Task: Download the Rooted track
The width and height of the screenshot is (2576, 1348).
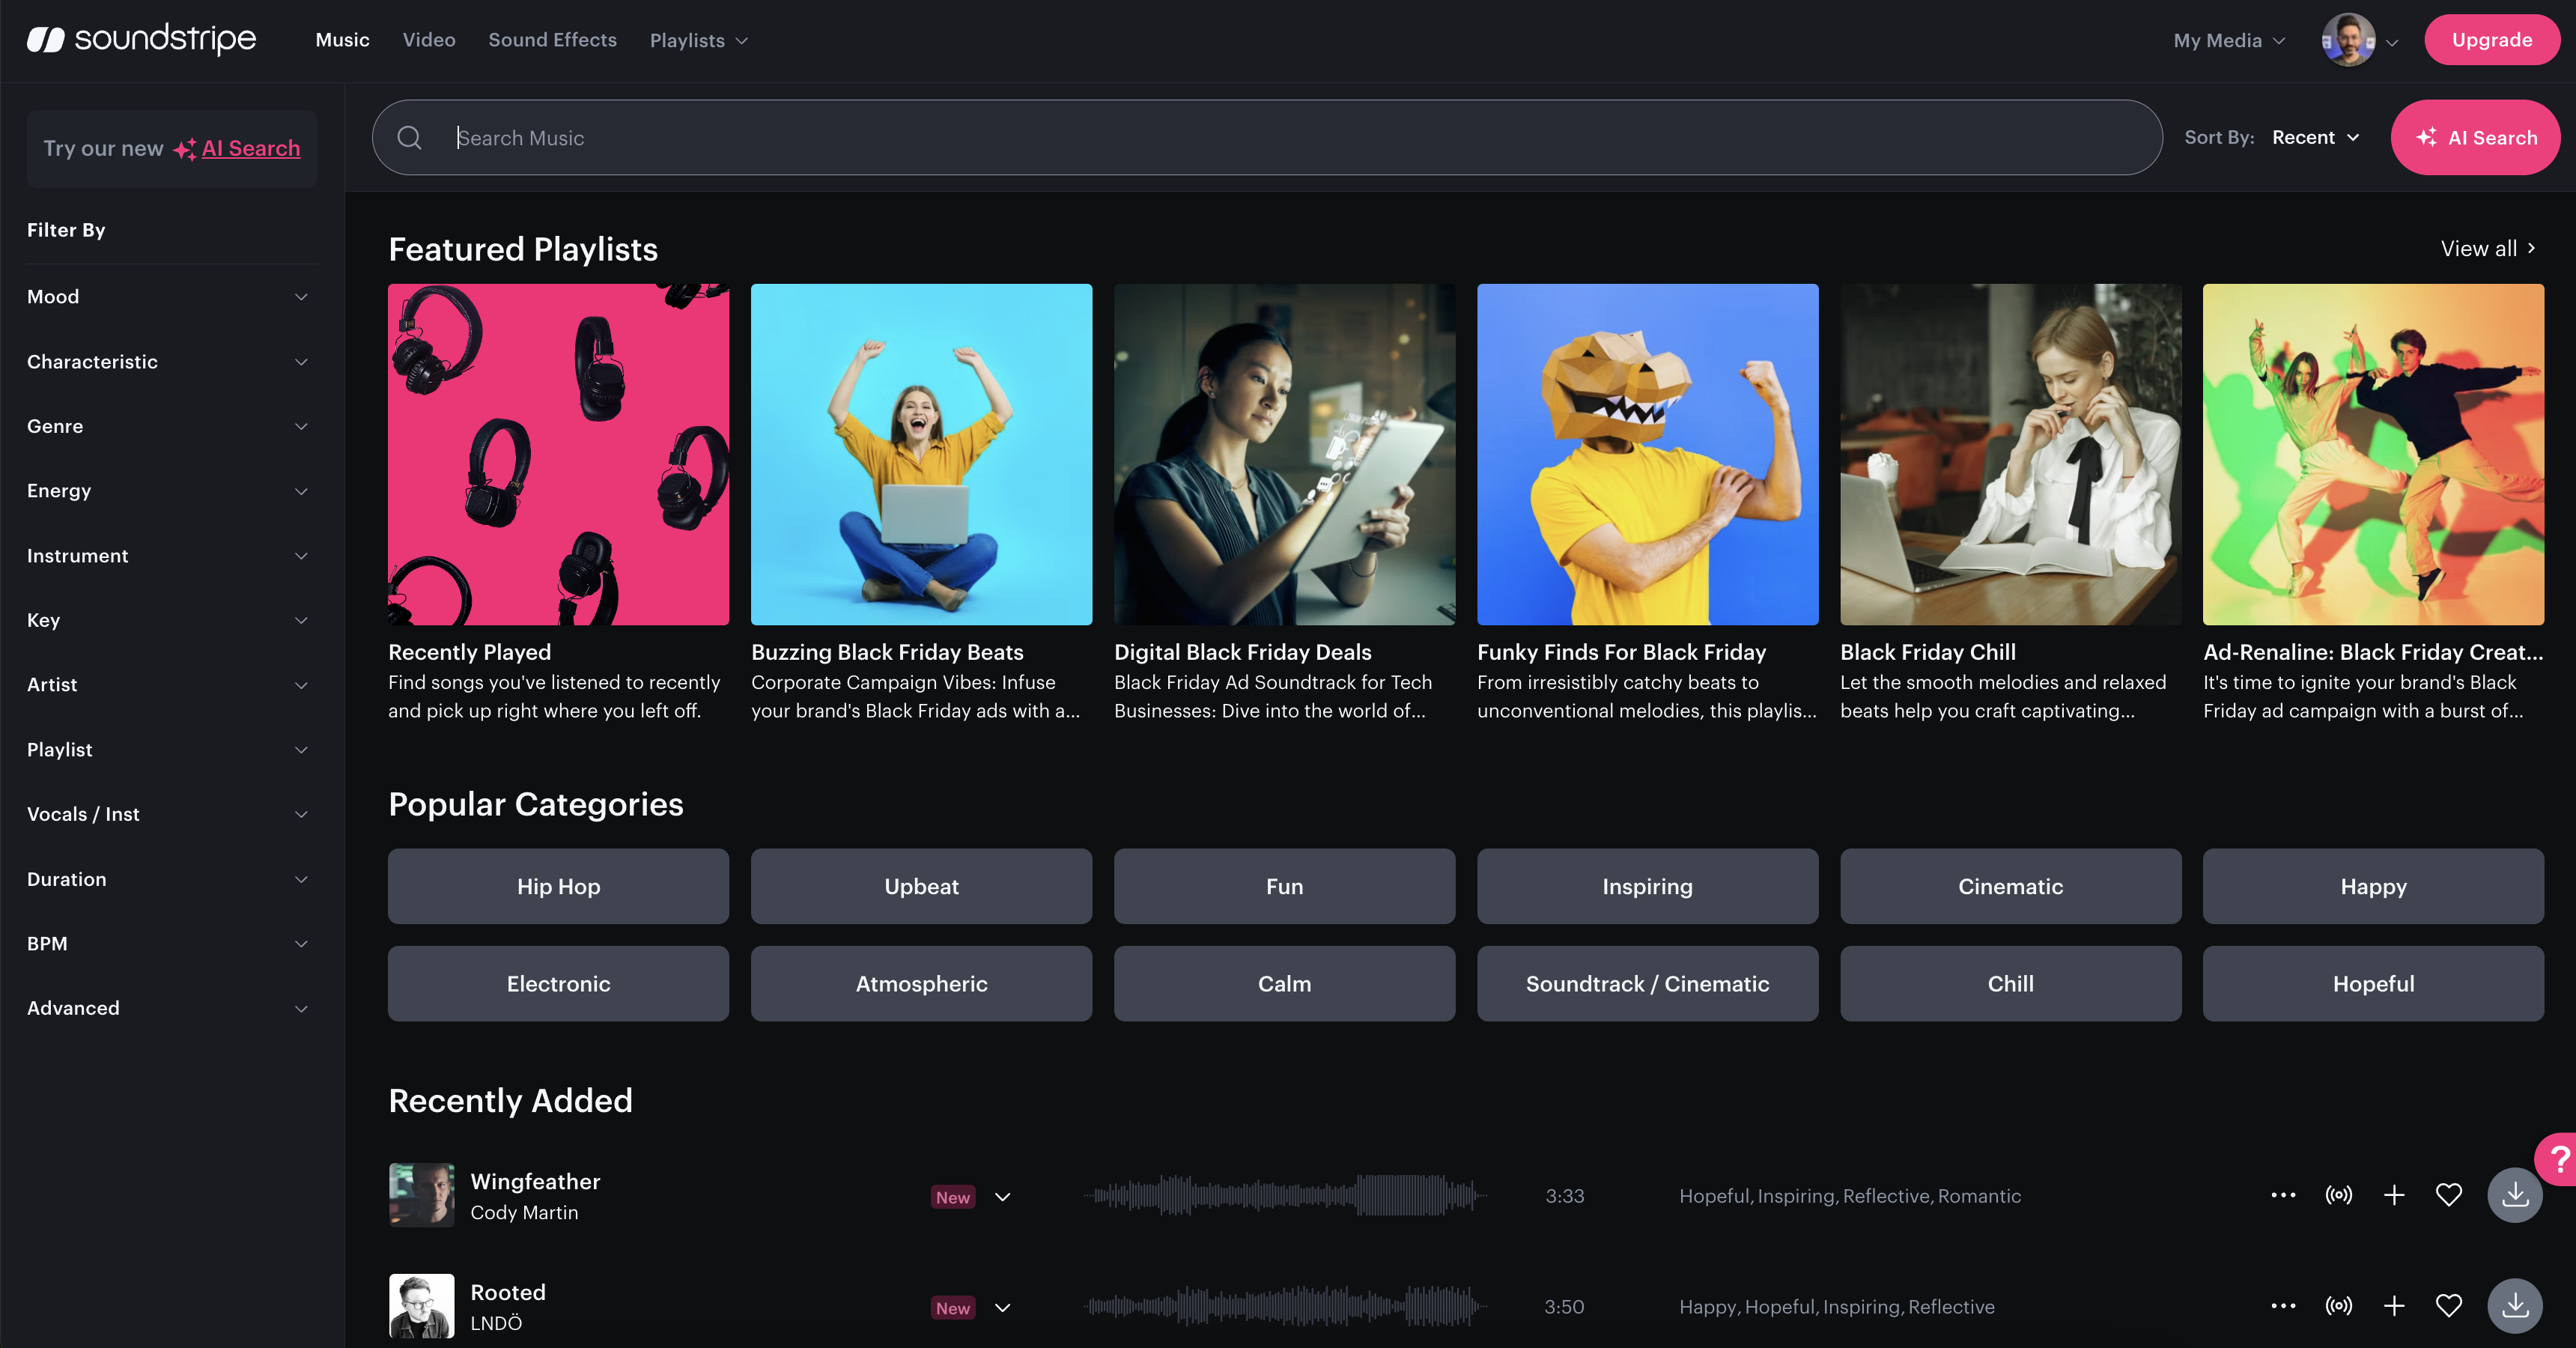Action: [x=2514, y=1306]
